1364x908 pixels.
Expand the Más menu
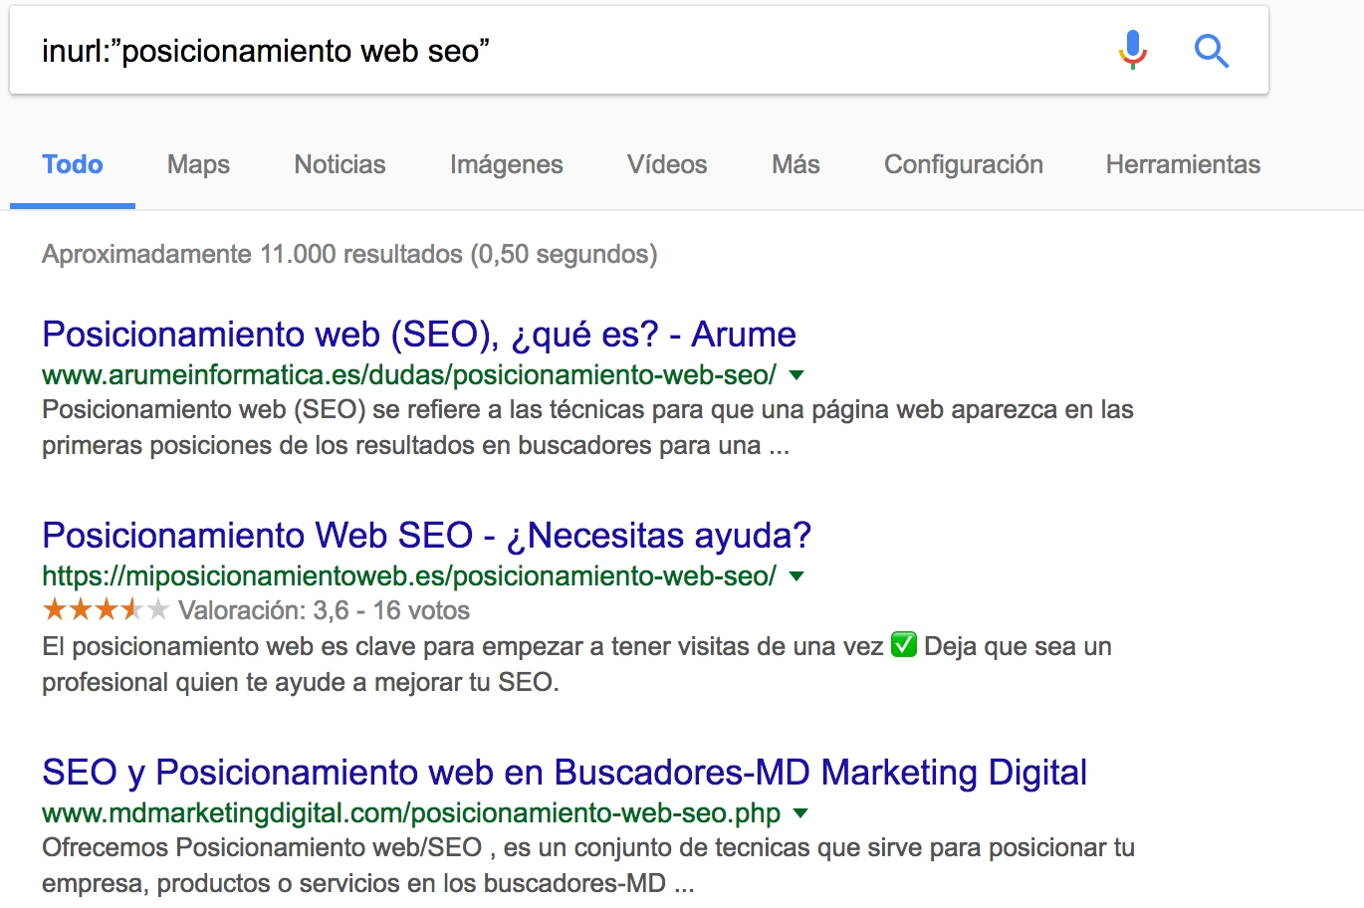[796, 164]
